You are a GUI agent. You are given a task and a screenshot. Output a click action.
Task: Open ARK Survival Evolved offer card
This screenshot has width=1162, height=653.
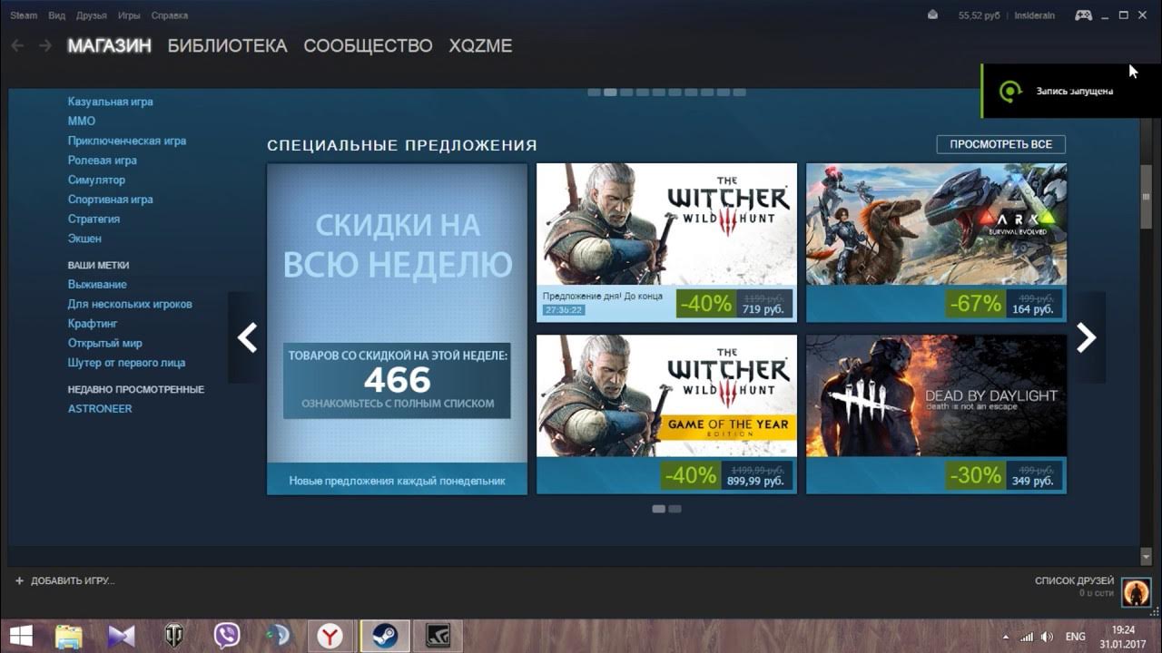(936, 242)
